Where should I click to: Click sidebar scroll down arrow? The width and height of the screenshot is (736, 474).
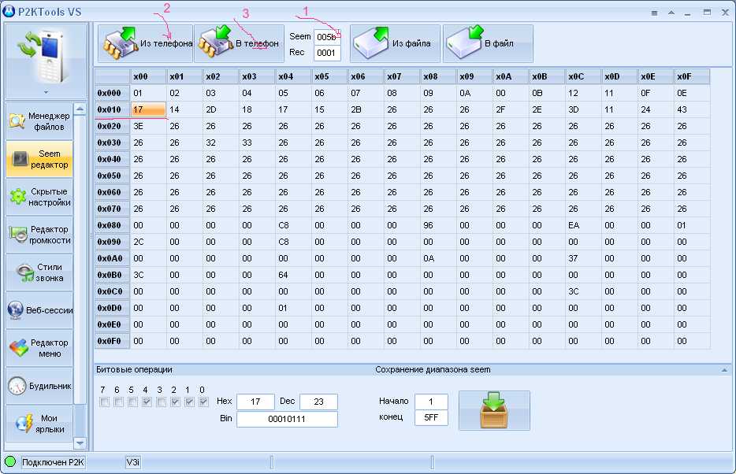click(80, 443)
